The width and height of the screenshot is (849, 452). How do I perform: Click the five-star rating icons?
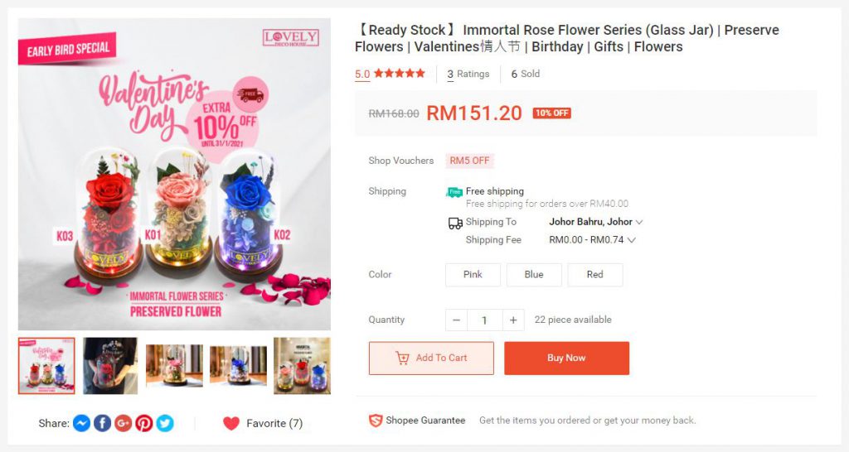[399, 73]
